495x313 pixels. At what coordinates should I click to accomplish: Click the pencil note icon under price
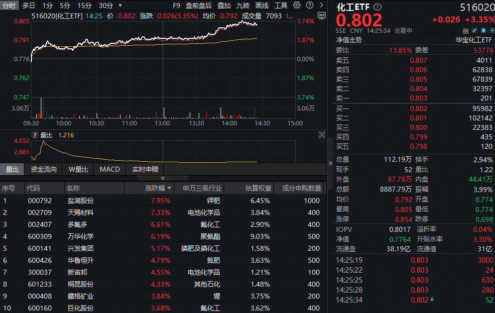click(474, 30)
